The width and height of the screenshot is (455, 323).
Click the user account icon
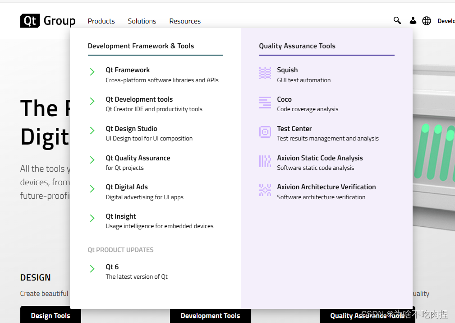(413, 20)
